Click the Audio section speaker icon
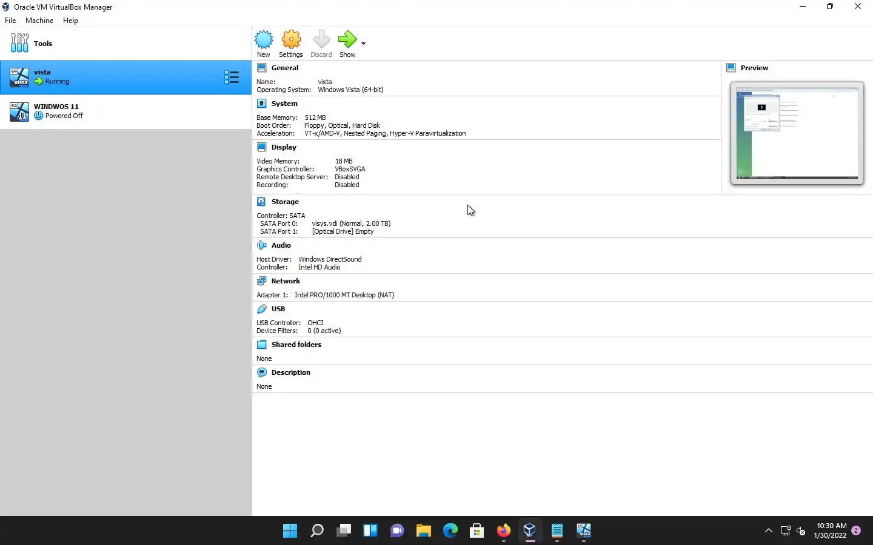The image size is (873, 545). [262, 245]
